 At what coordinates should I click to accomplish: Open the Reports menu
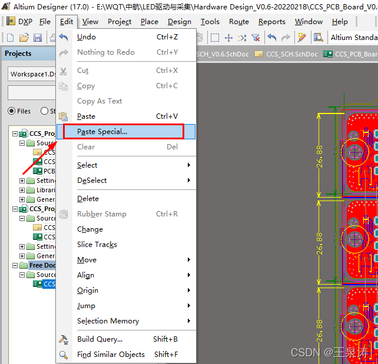click(x=271, y=22)
